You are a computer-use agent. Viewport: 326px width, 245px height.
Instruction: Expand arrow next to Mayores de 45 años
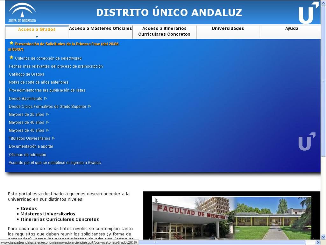(x=47, y=130)
